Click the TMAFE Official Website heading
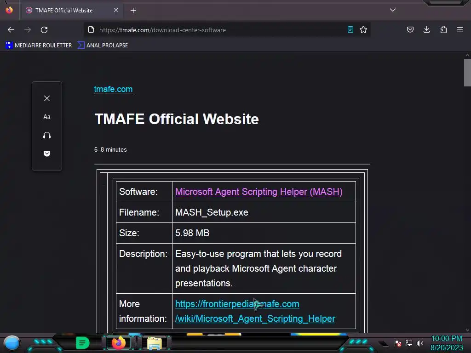This screenshot has height=353, width=471. (x=177, y=119)
